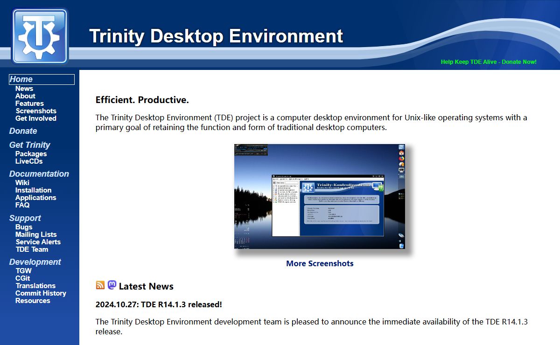Open the Resources link
This screenshot has width=560, height=345.
tap(33, 301)
